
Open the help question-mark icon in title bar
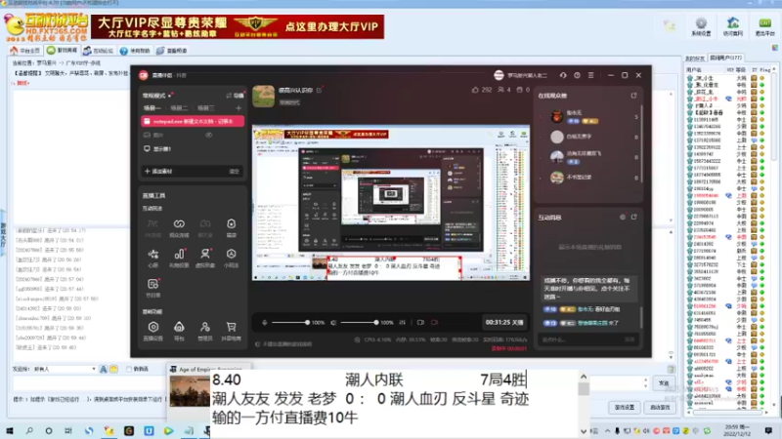577,75
